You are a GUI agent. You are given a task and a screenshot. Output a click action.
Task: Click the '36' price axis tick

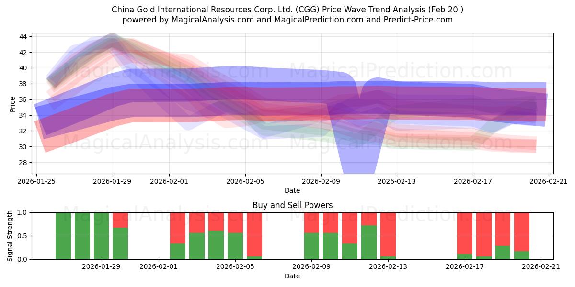23,99
